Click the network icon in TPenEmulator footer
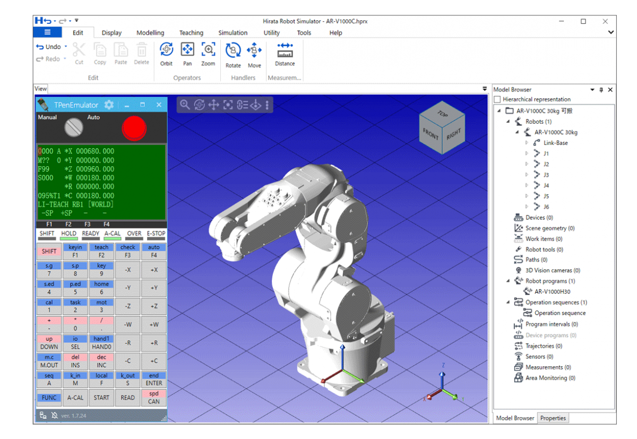 (x=44, y=415)
